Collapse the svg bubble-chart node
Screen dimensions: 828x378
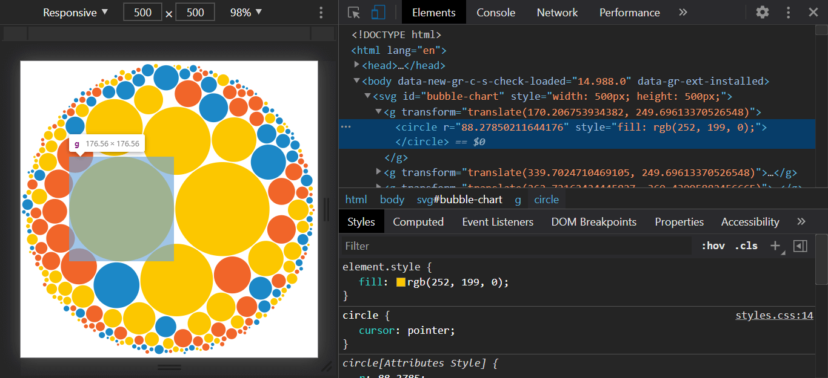(x=367, y=96)
